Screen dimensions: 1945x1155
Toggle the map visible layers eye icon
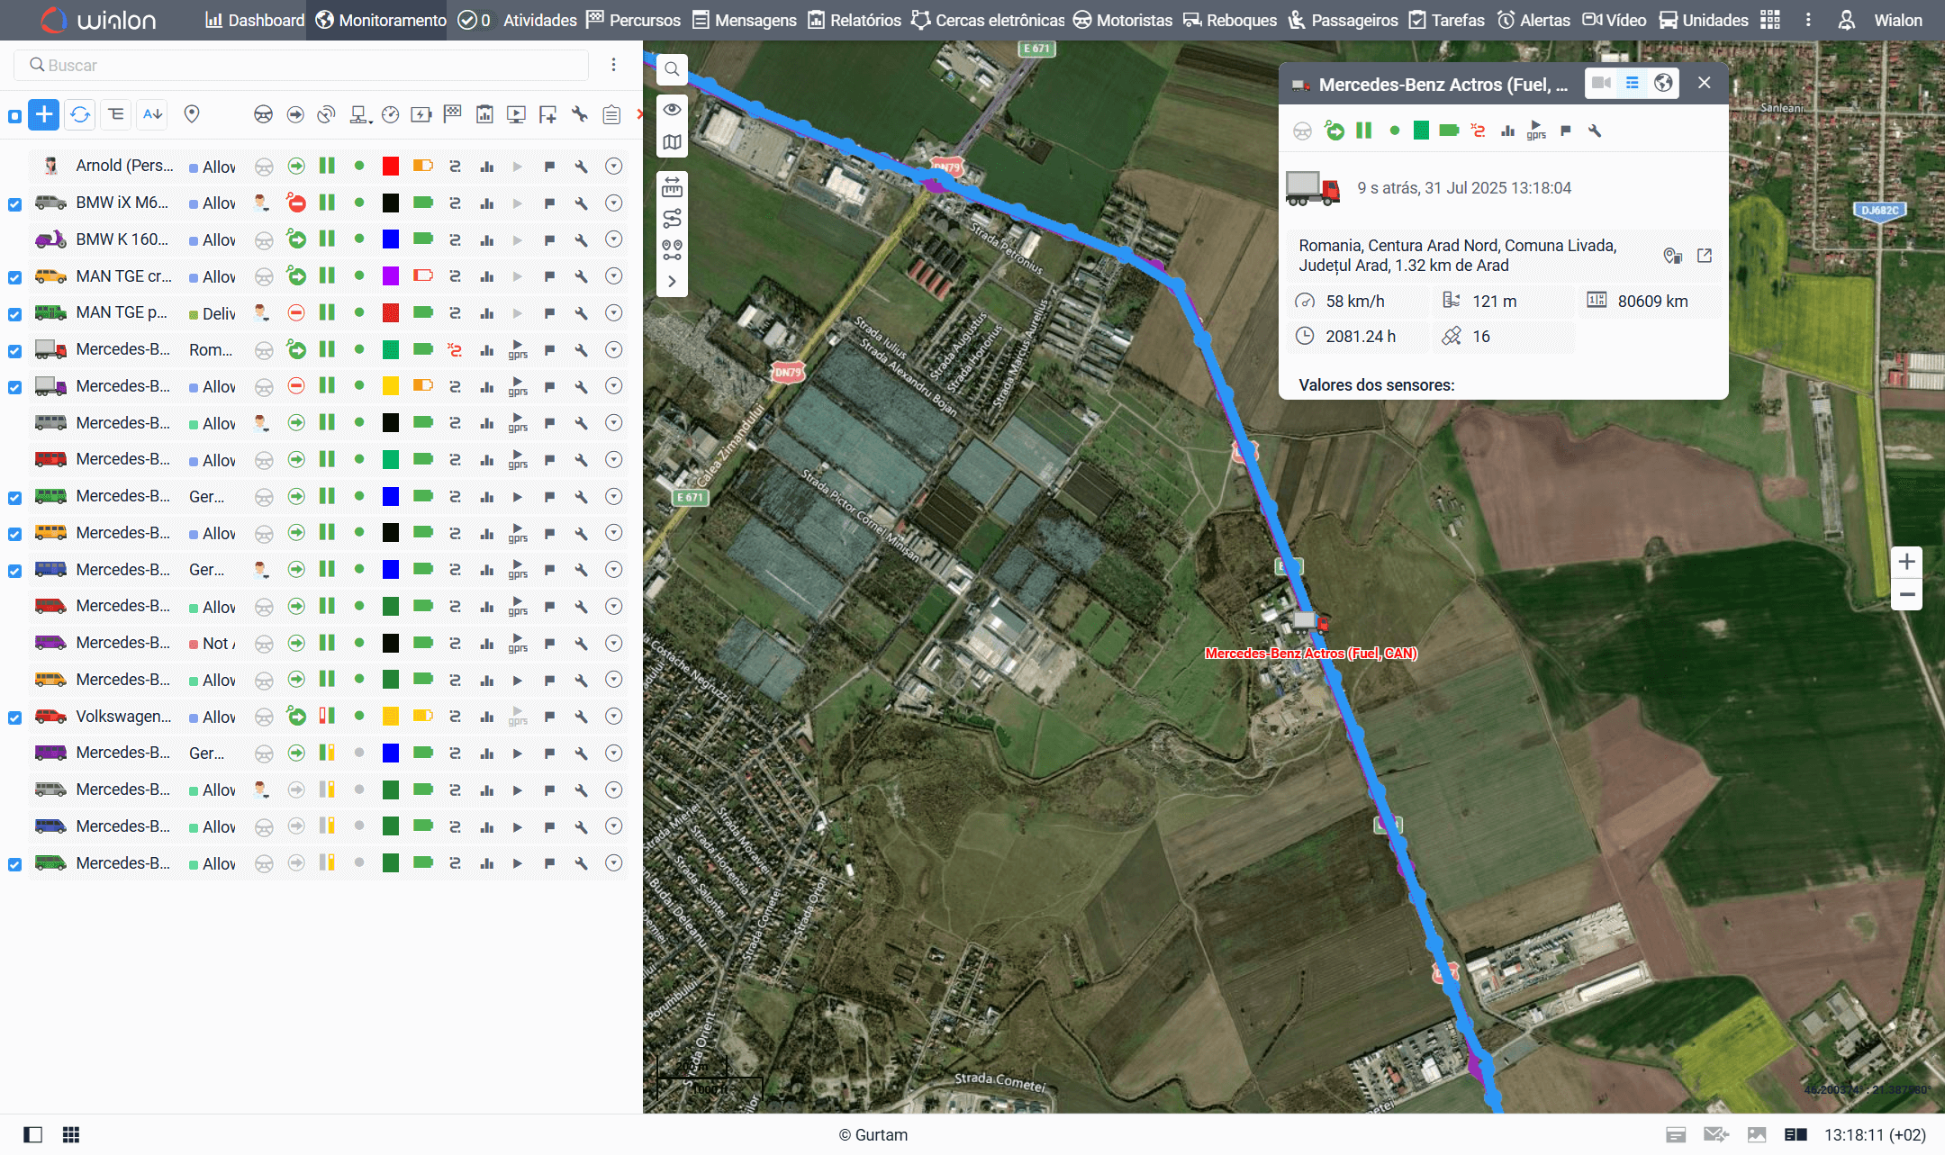point(672,109)
